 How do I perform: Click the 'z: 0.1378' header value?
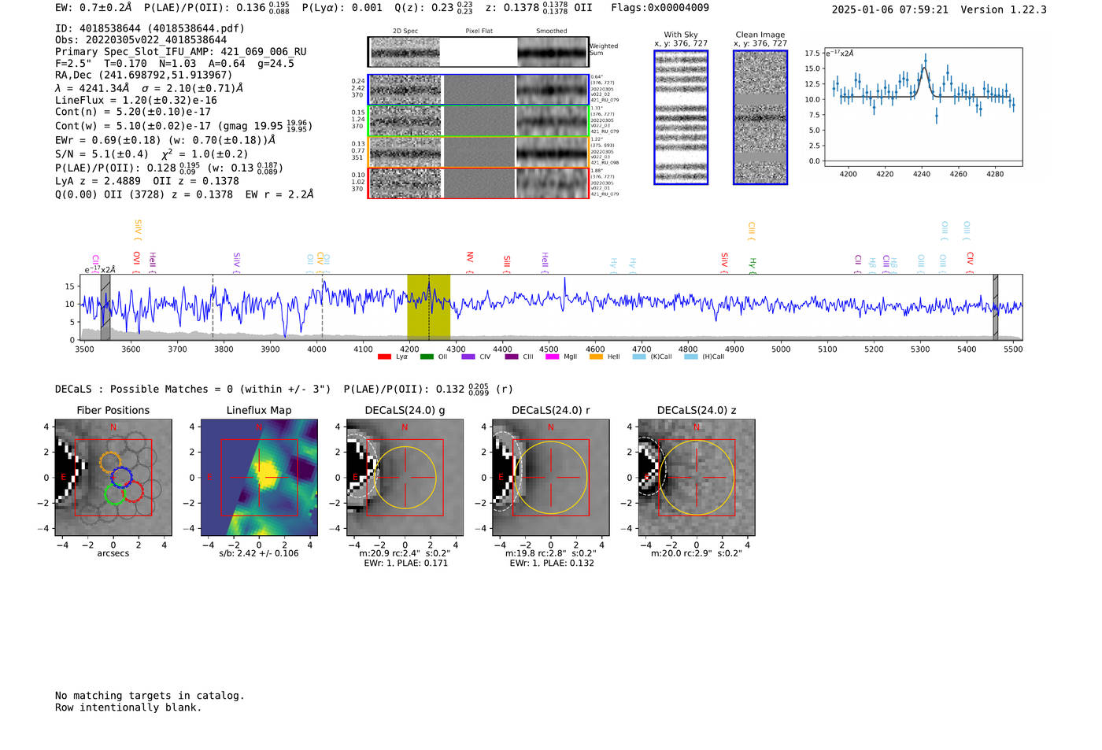(512, 8)
